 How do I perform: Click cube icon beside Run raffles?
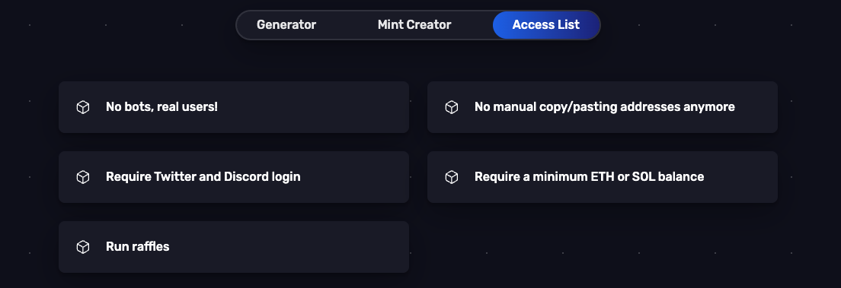(82, 247)
